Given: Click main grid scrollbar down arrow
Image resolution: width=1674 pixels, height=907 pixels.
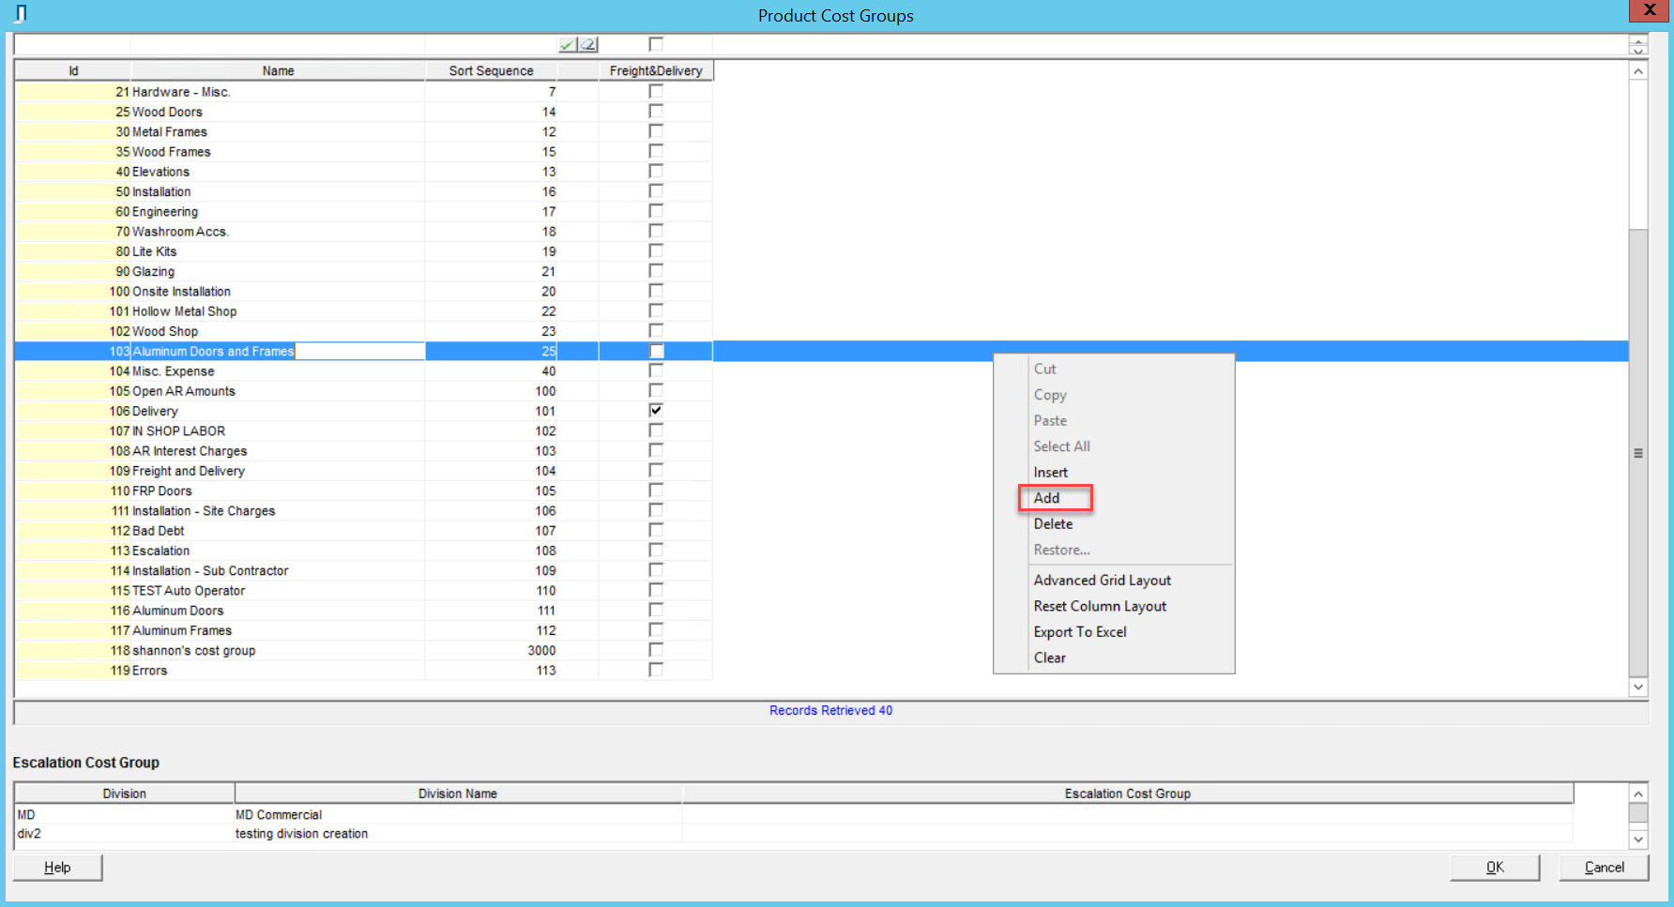Looking at the screenshot, I should 1638,687.
